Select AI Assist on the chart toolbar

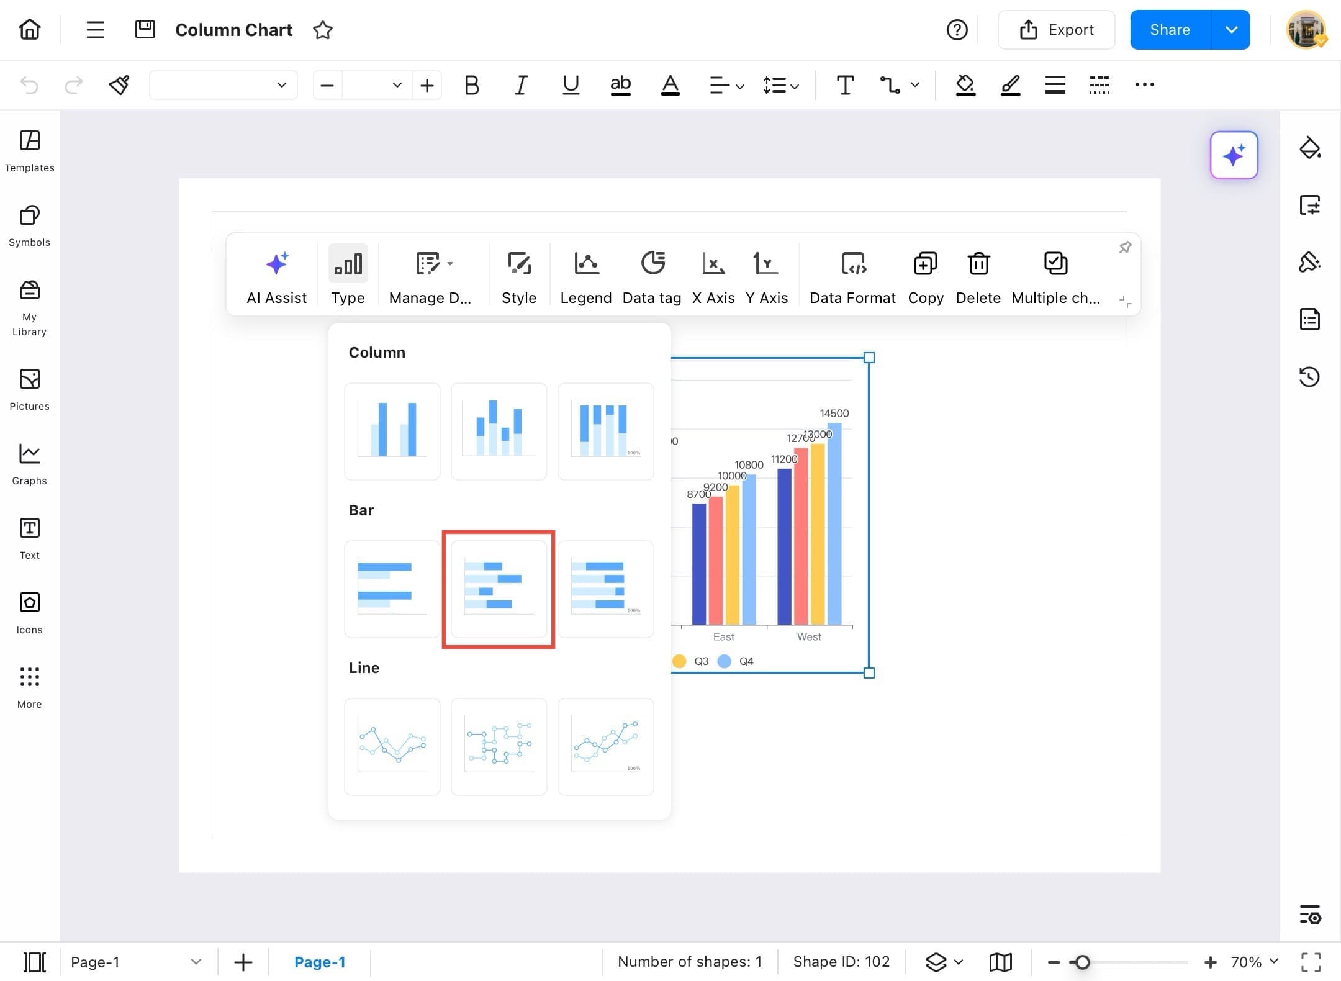pyautogui.click(x=276, y=273)
